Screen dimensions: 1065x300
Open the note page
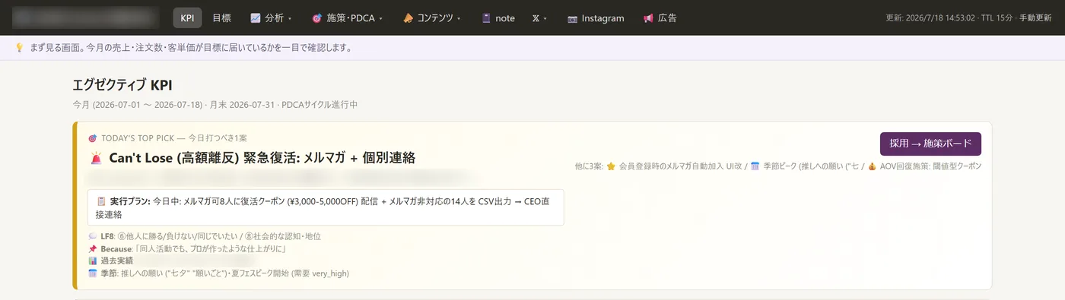(x=498, y=18)
